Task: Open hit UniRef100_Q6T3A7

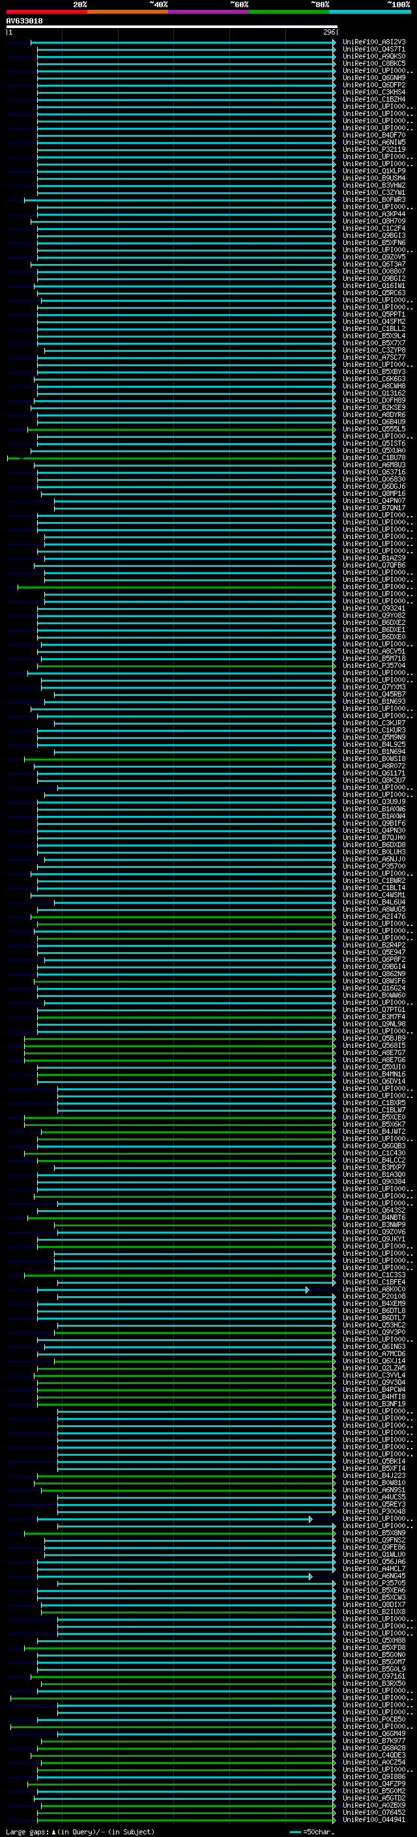Action: (373, 264)
